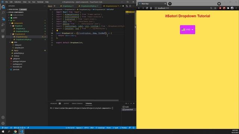Reload the page in Chrome
This screenshot has height=134, width=239.
tap(147, 8)
